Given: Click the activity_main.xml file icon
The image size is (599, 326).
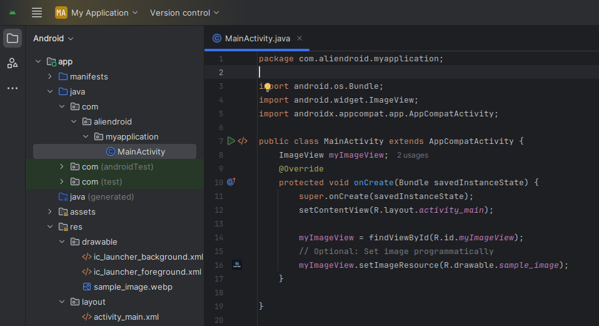Looking at the screenshot, I should coord(87,317).
